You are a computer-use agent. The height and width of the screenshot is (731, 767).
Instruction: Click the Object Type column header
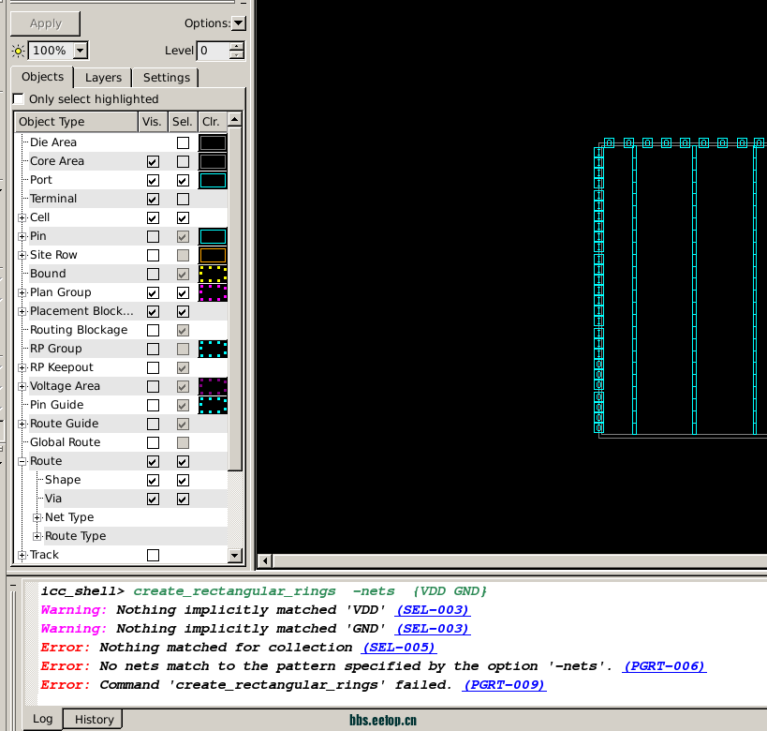76,122
